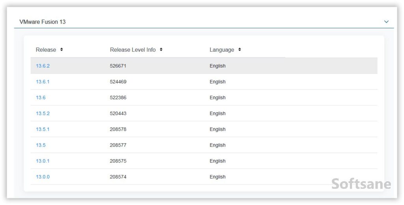Select build number 208578
Viewport: 404px width, 205px height.
[118, 129]
